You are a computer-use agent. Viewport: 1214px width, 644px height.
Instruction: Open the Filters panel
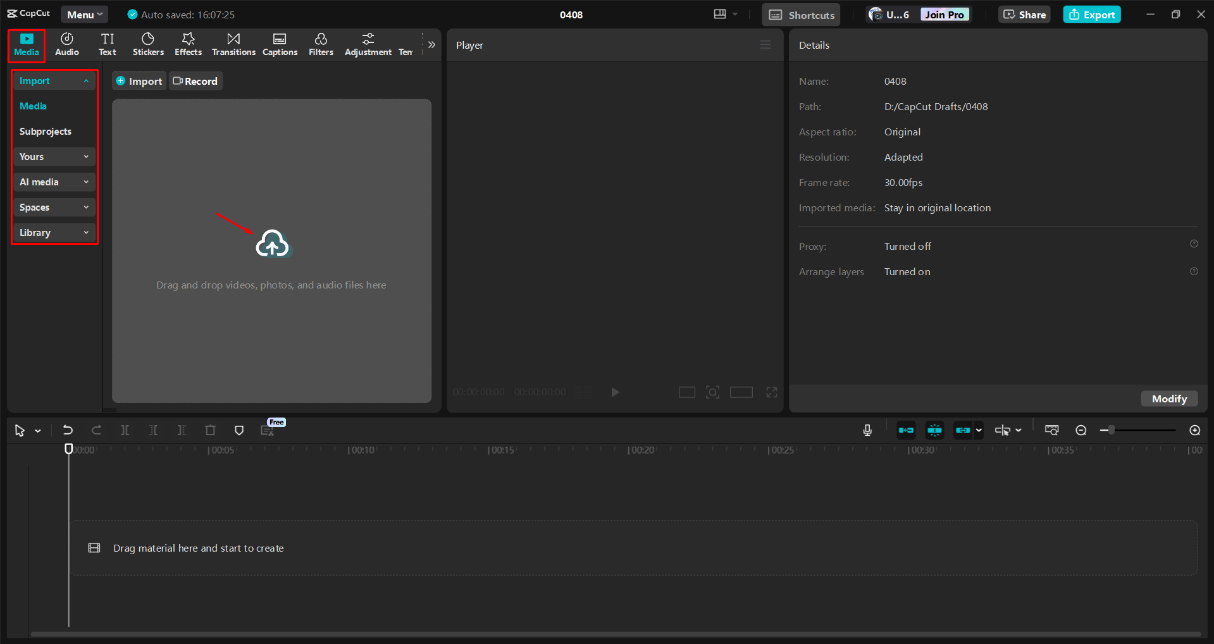click(321, 44)
